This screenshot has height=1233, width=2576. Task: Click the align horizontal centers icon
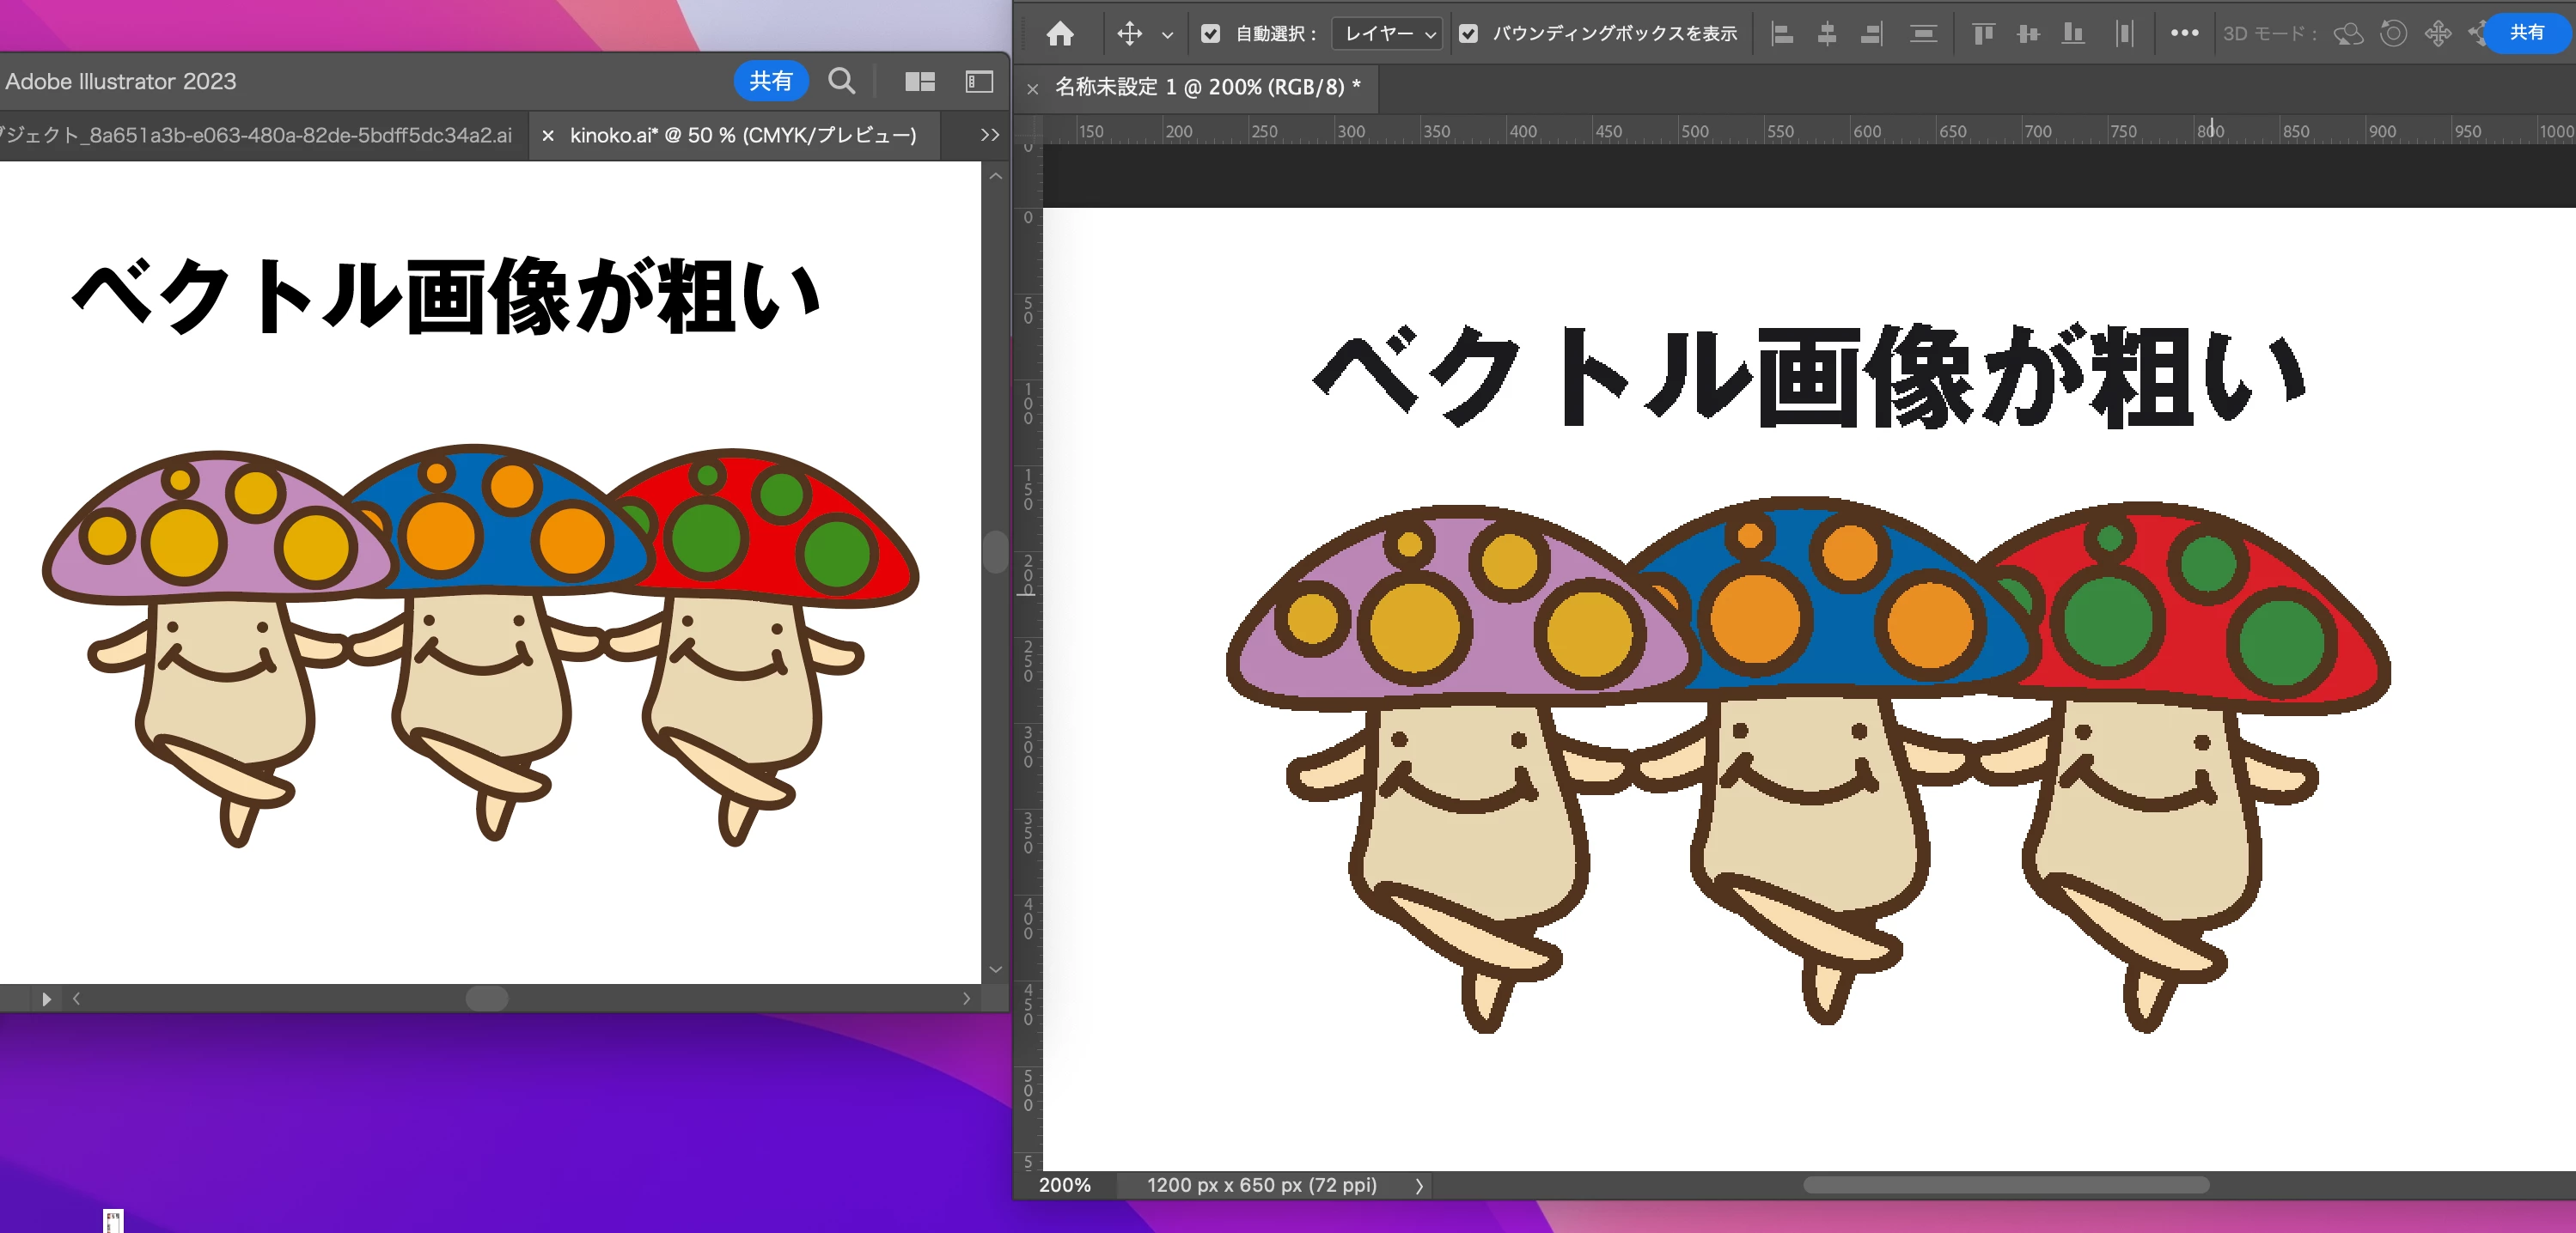[1826, 34]
